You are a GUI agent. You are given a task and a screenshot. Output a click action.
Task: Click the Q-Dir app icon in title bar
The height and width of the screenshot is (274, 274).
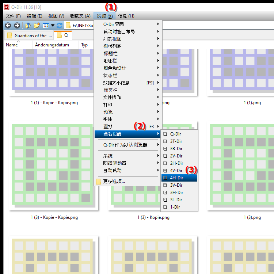tap(7, 7)
